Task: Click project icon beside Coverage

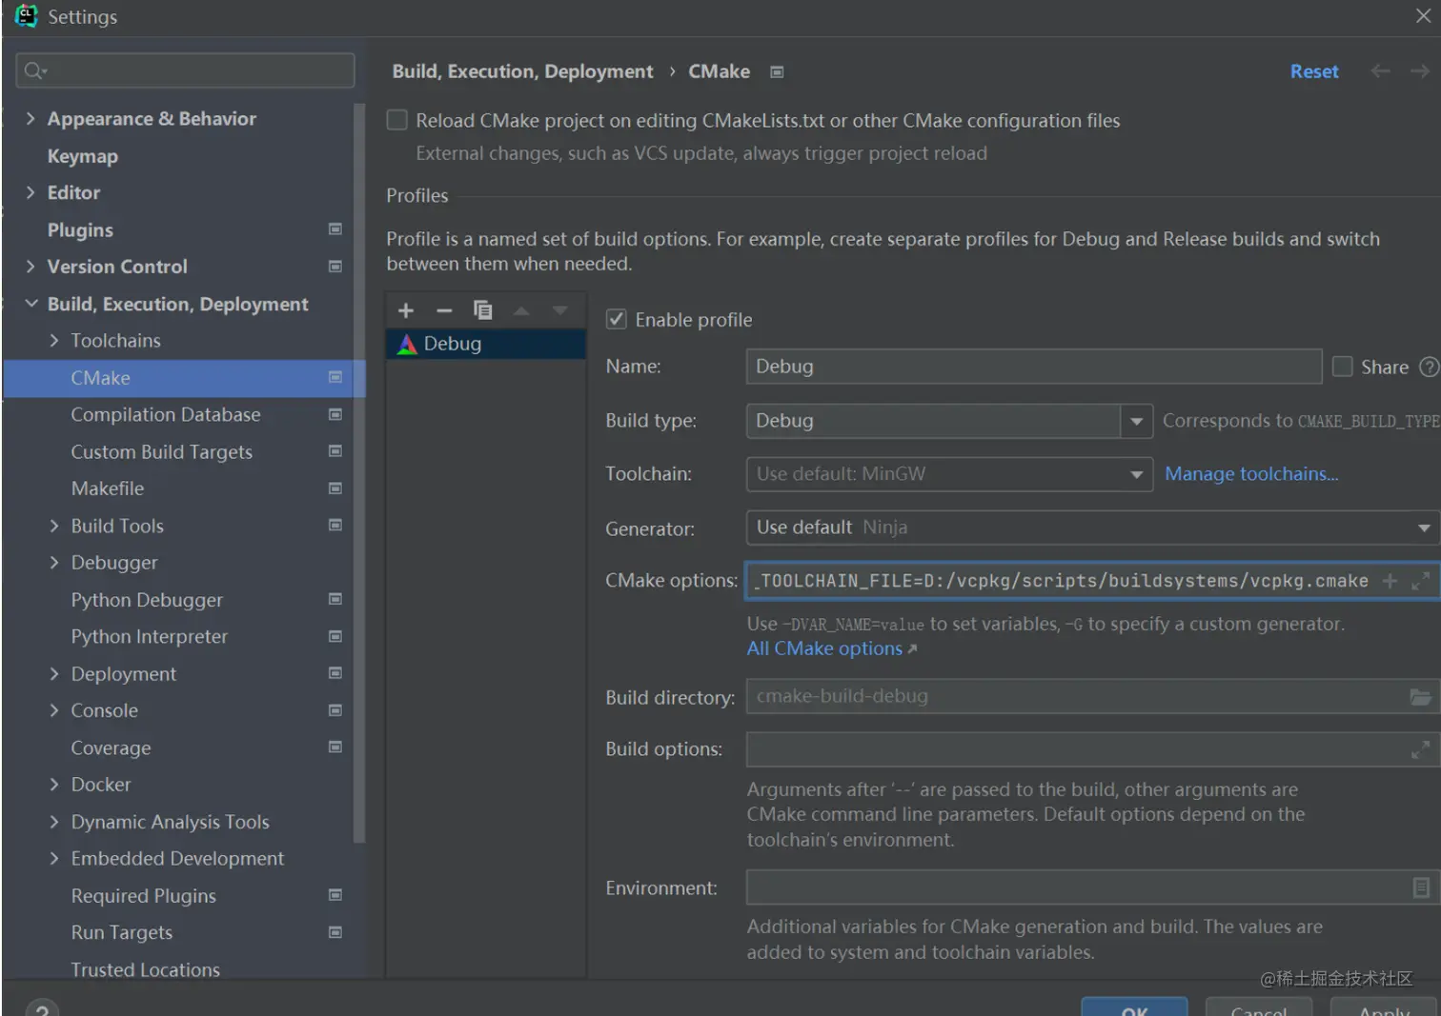Action: click(x=335, y=747)
